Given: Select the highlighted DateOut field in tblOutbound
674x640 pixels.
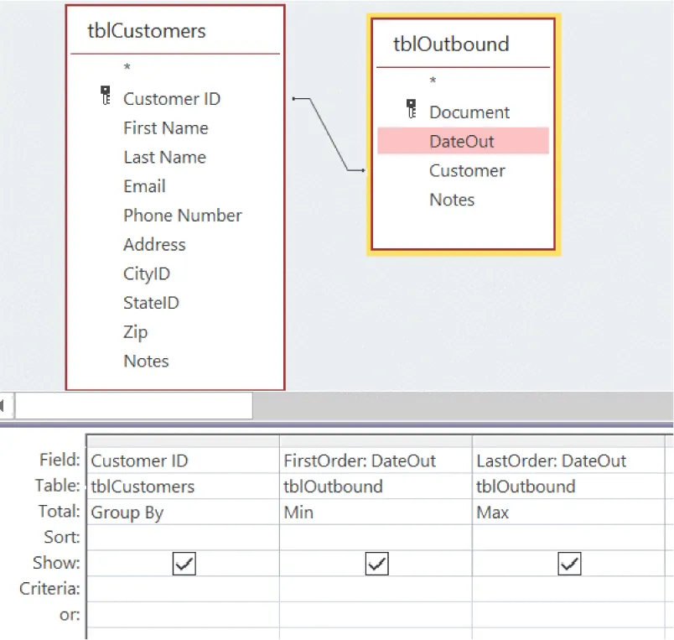Looking at the screenshot, I should pos(462,141).
